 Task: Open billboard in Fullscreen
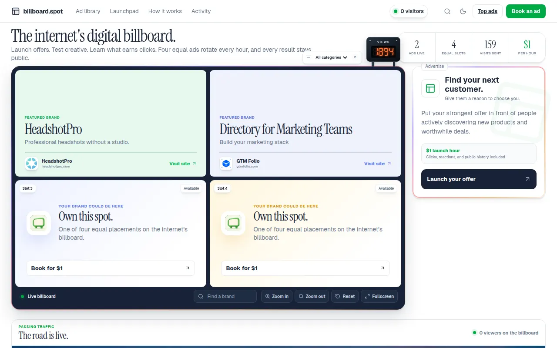click(x=379, y=296)
